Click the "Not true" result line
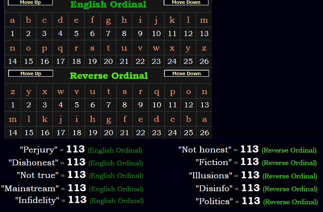 (x=80, y=175)
